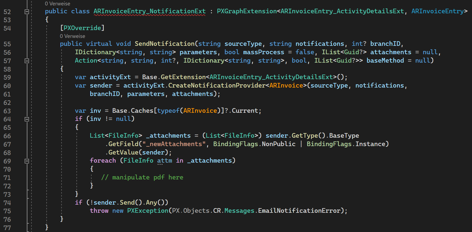
Task: Click line number 52 in the gutter
Action: [x=7, y=12]
